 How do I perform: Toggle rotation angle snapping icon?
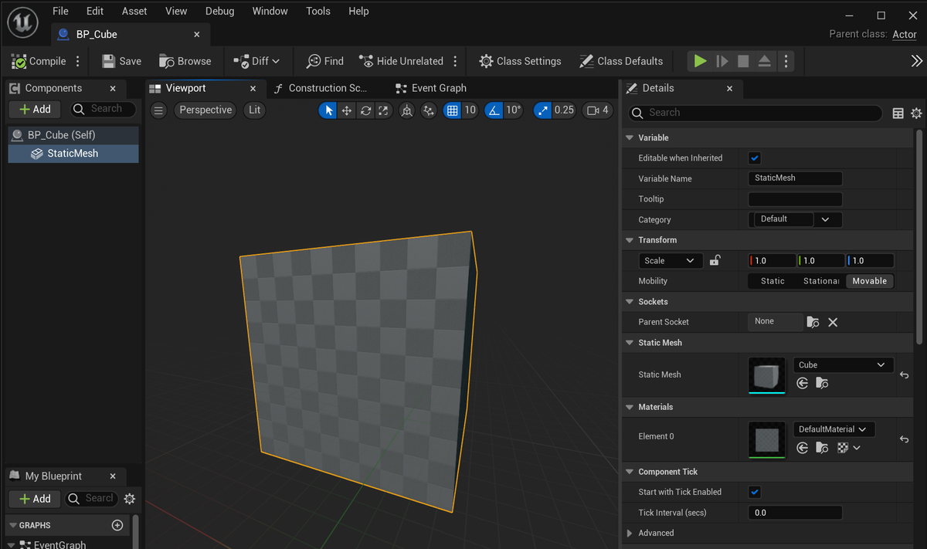coord(494,110)
